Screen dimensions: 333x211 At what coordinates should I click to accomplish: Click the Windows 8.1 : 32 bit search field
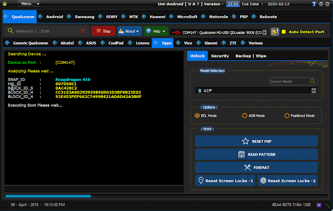[46, 31]
